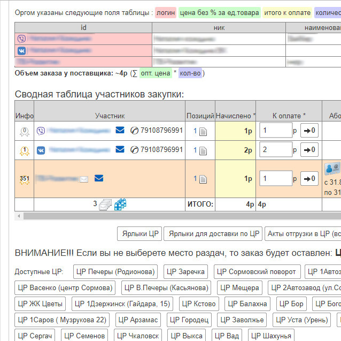Open positions document icon in orange row
This screenshot has width=341, height=341.
coord(203,179)
